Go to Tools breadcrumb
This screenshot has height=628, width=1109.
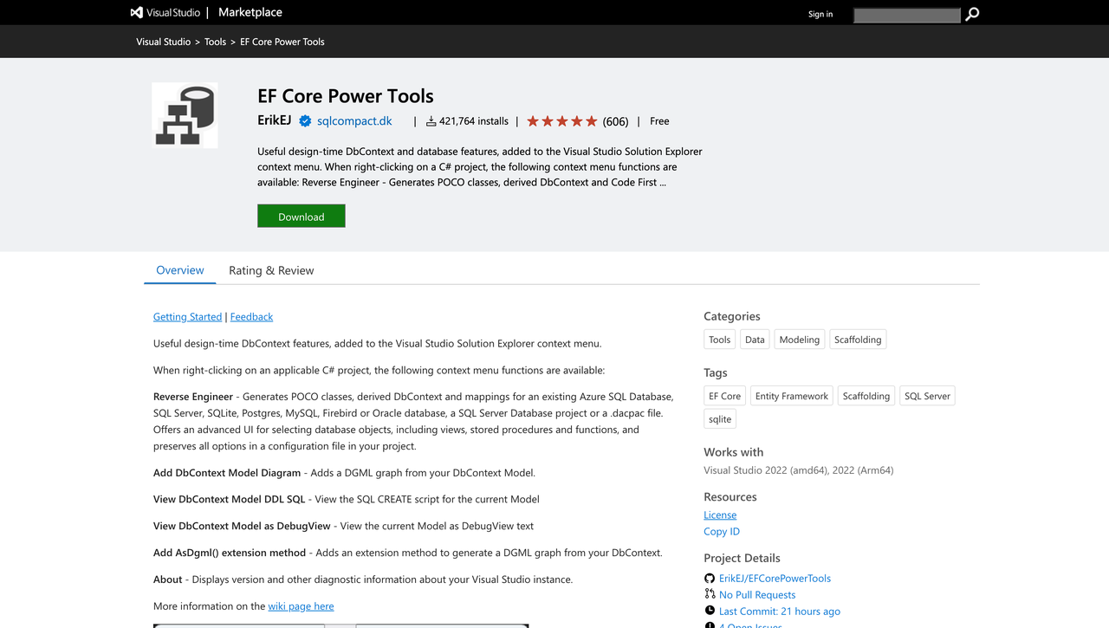pyautogui.click(x=215, y=42)
